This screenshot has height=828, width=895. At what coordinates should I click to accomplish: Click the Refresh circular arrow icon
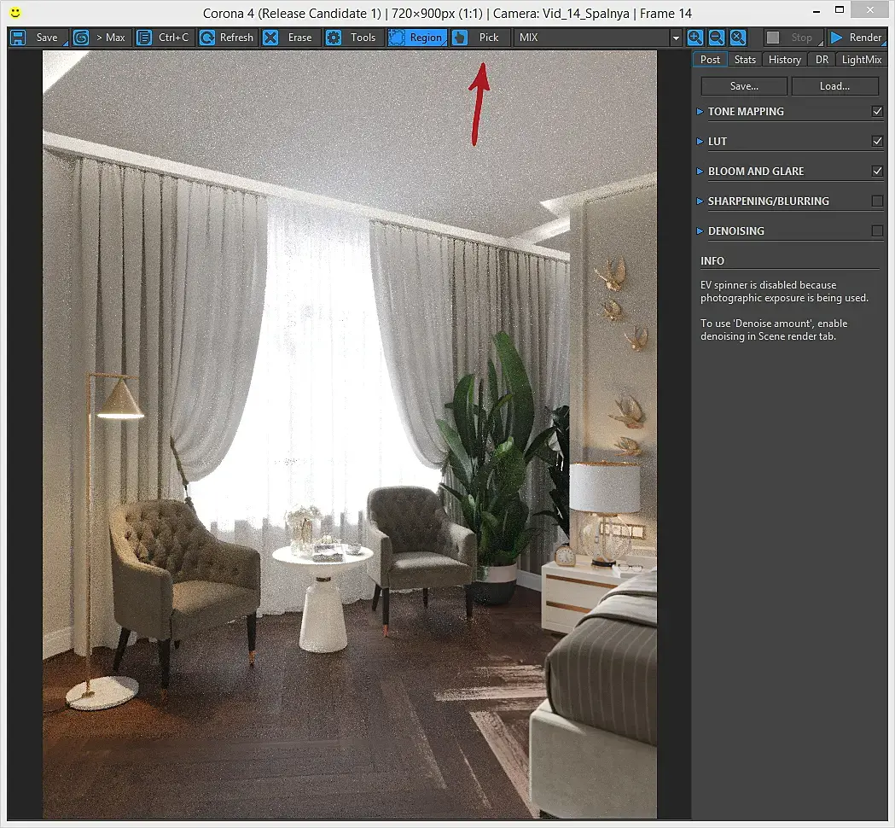click(207, 38)
